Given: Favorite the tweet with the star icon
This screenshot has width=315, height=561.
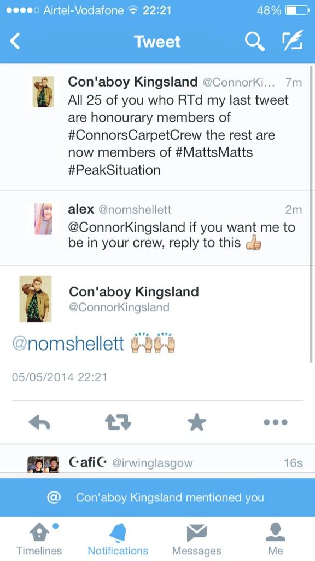Looking at the screenshot, I should point(197,422).
